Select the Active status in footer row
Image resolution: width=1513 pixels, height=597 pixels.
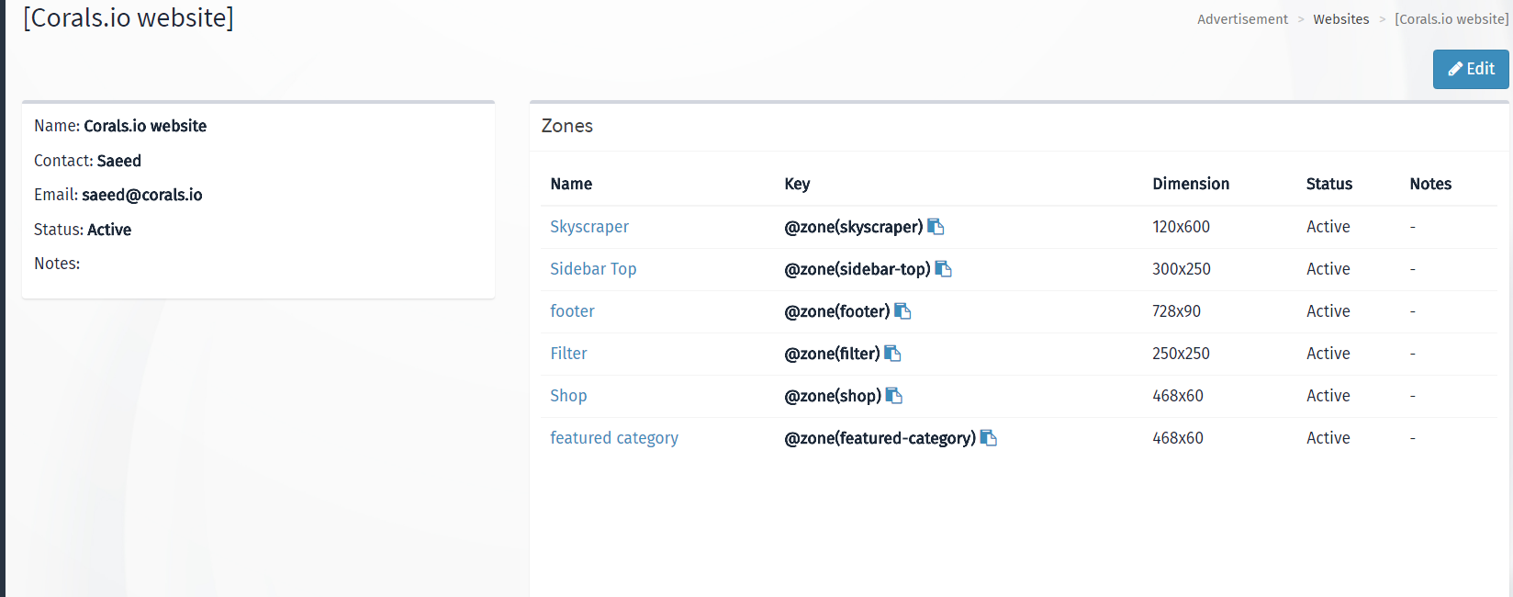1328,311
